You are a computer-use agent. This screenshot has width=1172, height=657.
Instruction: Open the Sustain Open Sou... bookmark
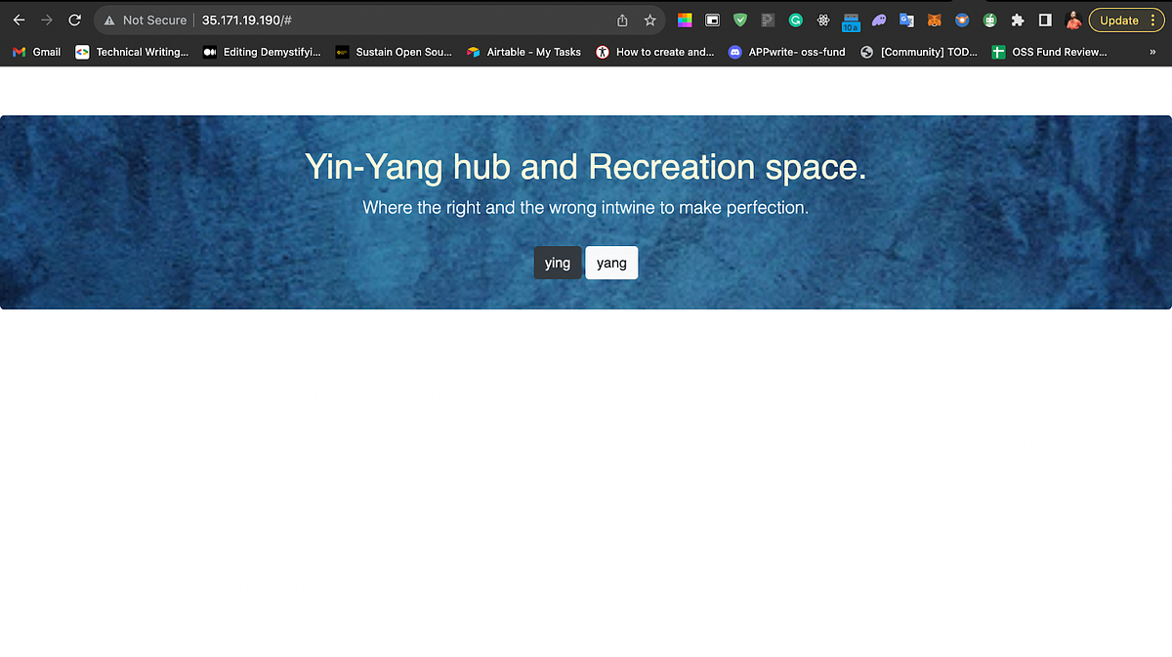[x=394, y=52]
